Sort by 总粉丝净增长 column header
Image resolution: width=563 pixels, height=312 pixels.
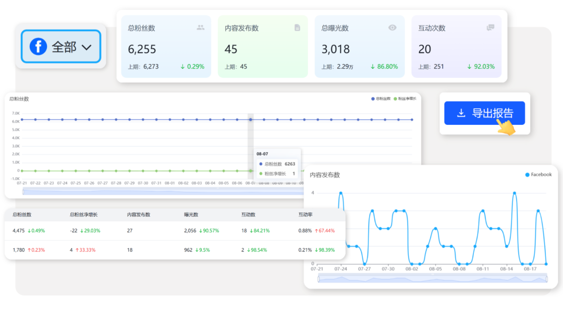pyautogui.click(x=83, y=214)
